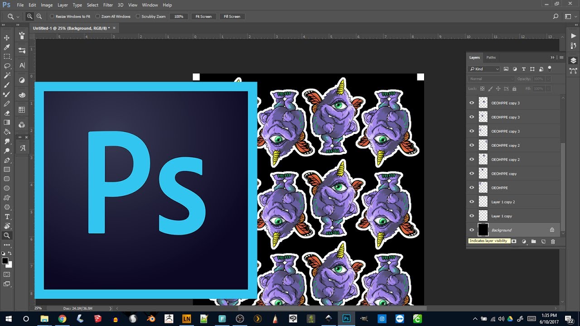Open the Kind filter dropdown
Image resolution: width=580 pixels, height=326 pixels.
tap(484, 69)
